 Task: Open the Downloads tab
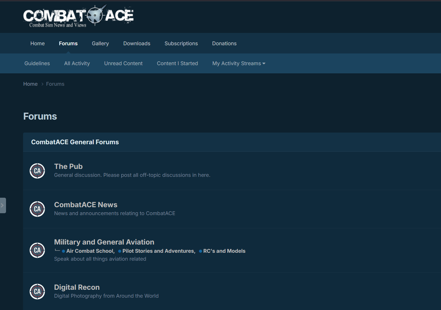(x=137, y=43)
